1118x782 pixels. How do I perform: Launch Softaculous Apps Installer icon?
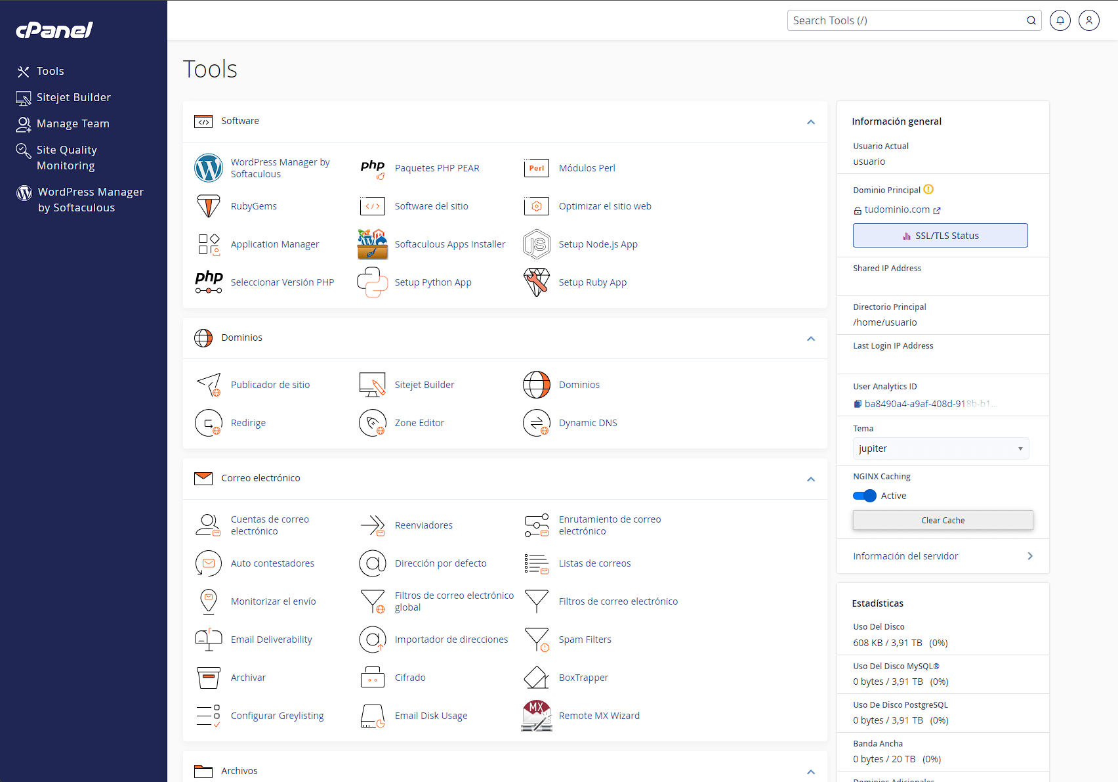coord(373,244)
